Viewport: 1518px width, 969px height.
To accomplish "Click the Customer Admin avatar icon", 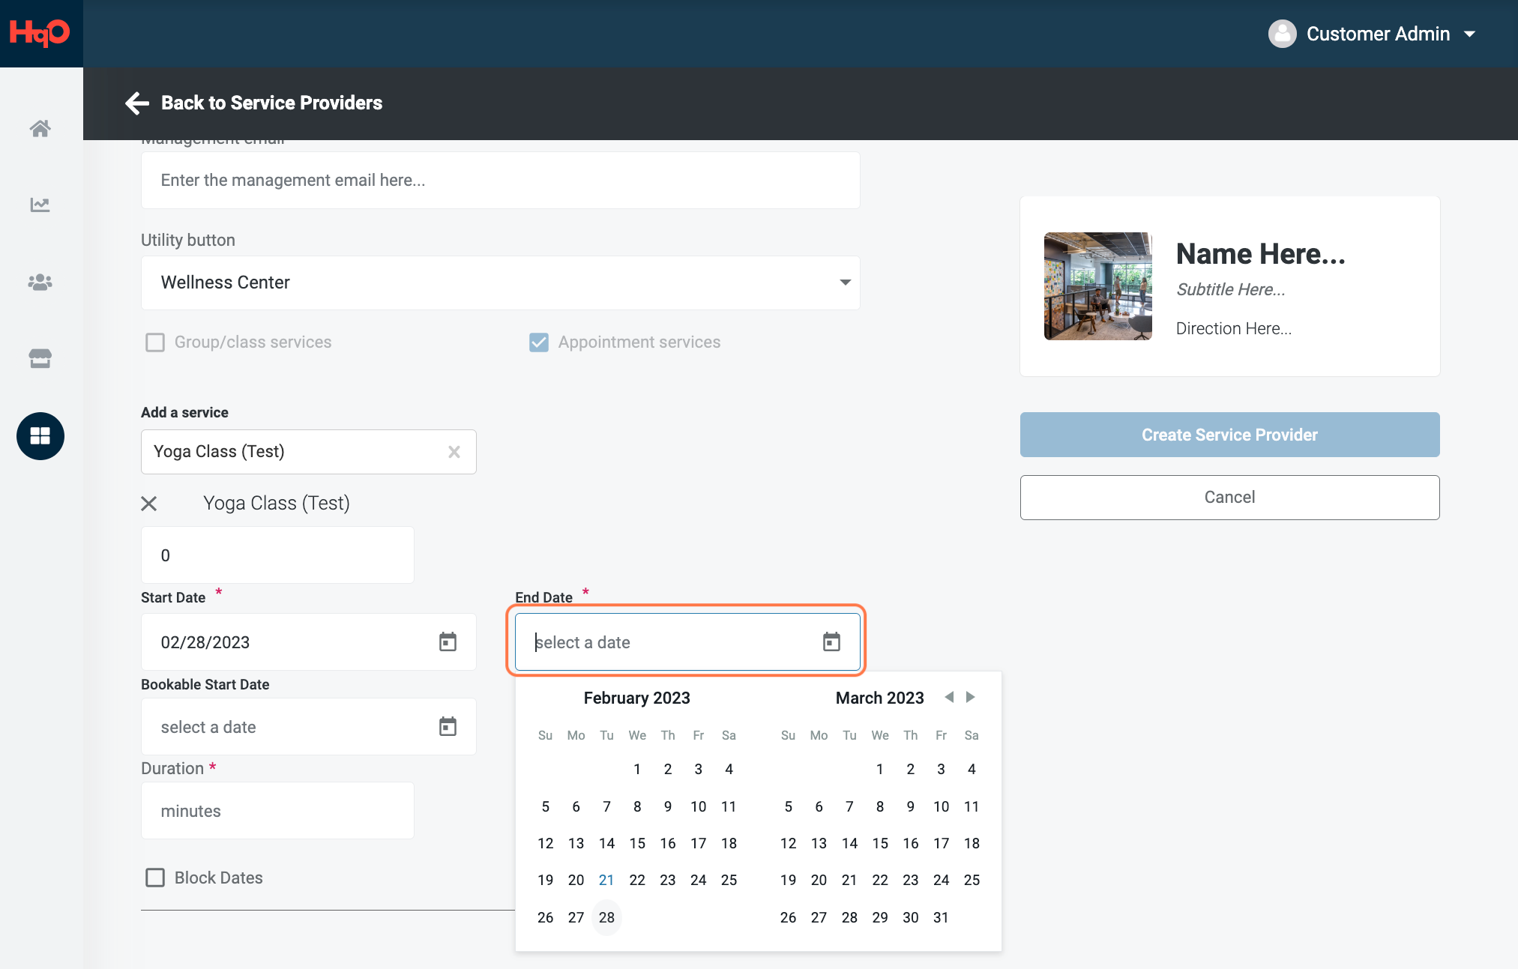I will click(x=1283, y=34).
